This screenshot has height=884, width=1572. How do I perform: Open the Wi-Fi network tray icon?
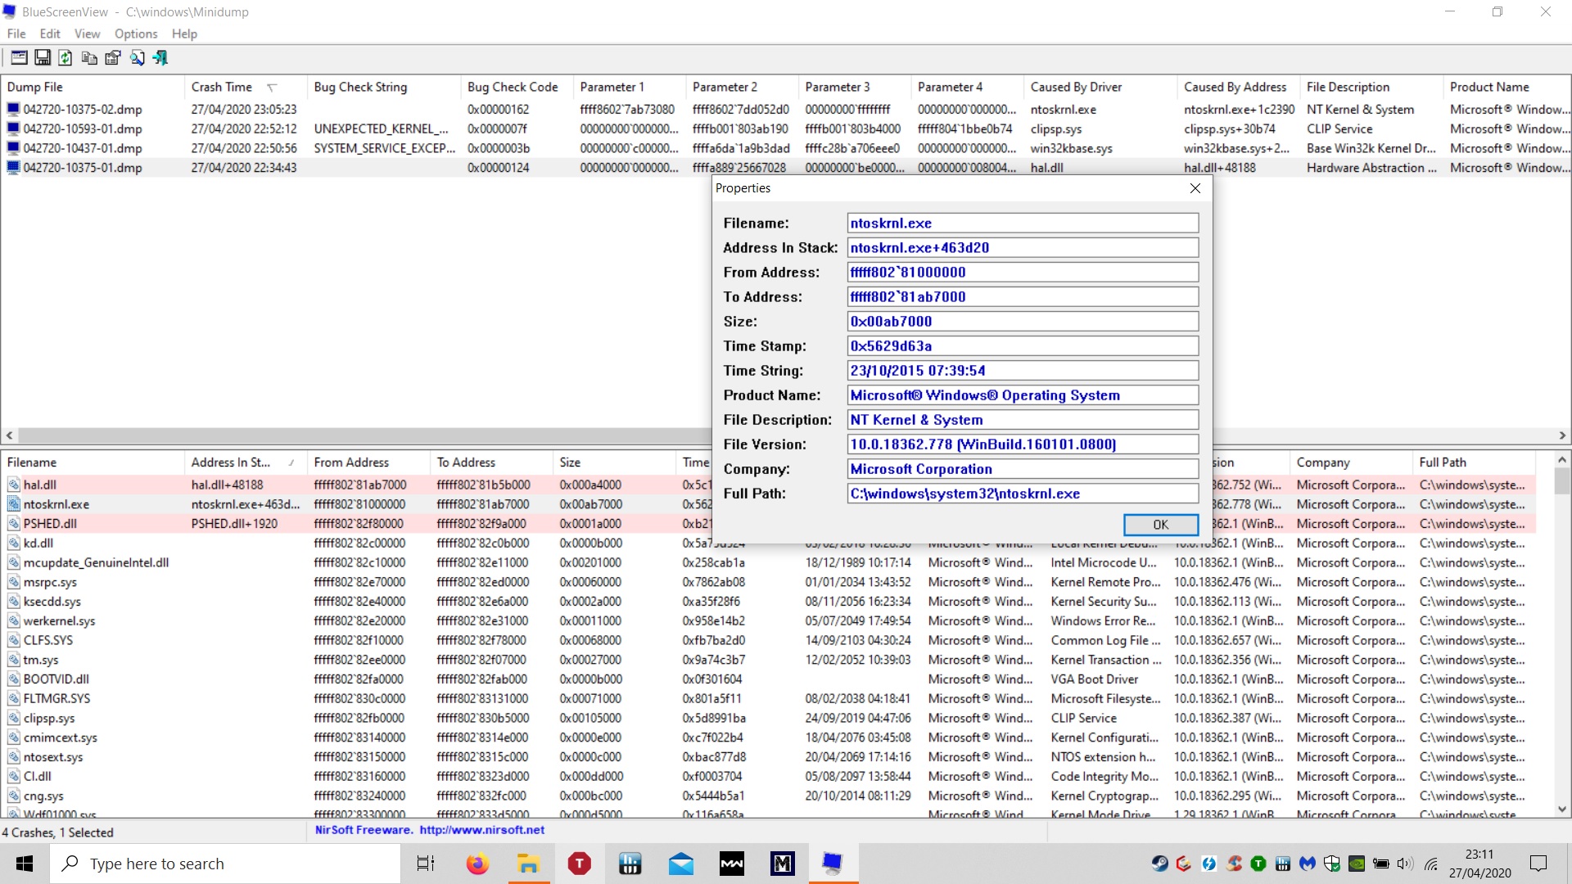pos(1431,864)
